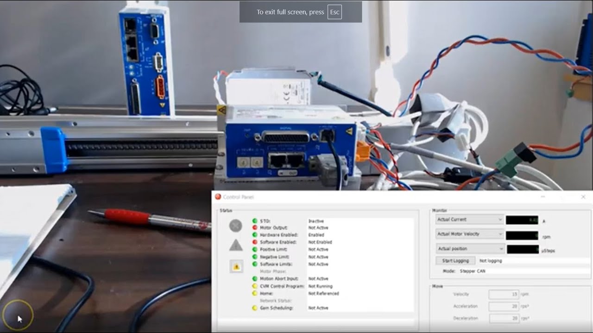Click the 'Not Running' value
This screenshot has width=593, height=333.
320,286
